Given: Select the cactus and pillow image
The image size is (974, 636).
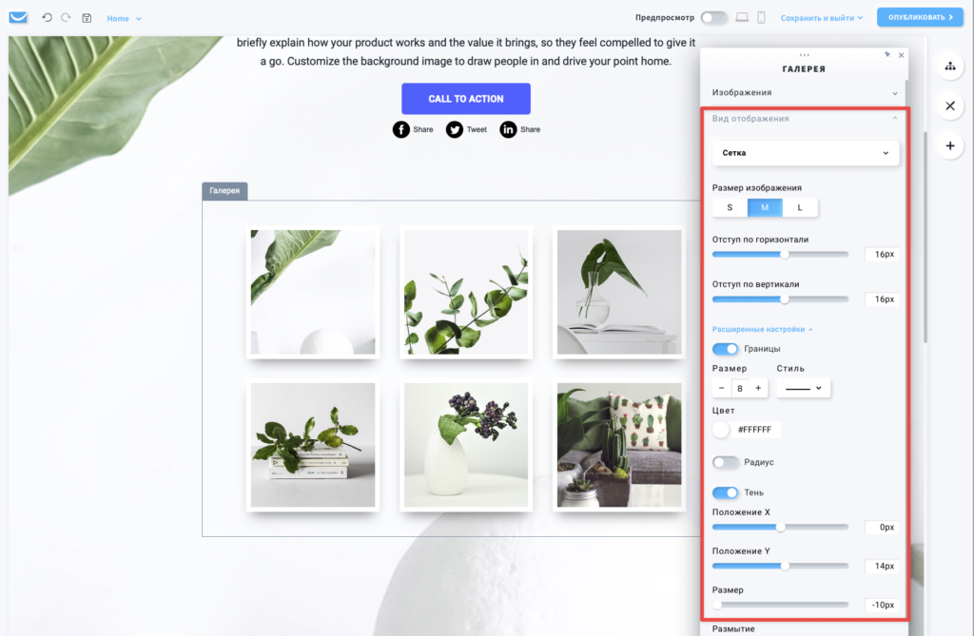Looking at the screenshot, I should coord(619,445).
